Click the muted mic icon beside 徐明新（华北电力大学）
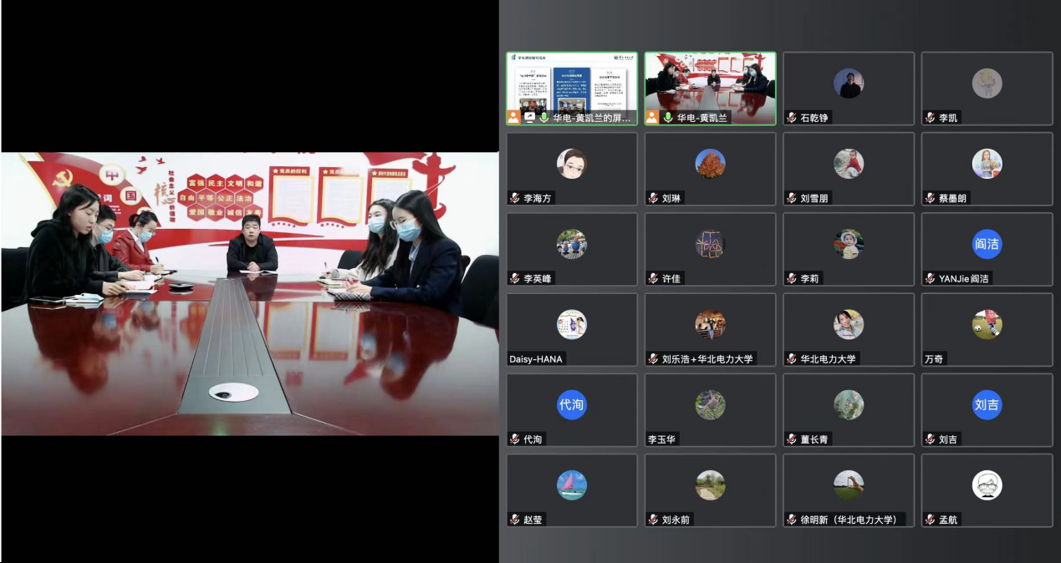The height and width of the screenshot is (563, 1061). click(792, 520)
